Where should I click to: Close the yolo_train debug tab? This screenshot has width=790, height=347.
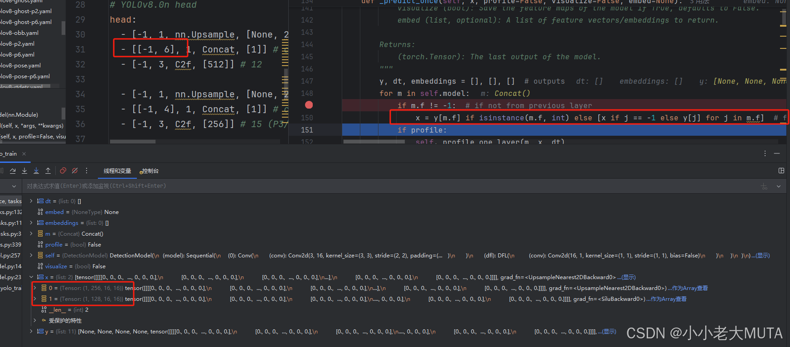[24, 154]
